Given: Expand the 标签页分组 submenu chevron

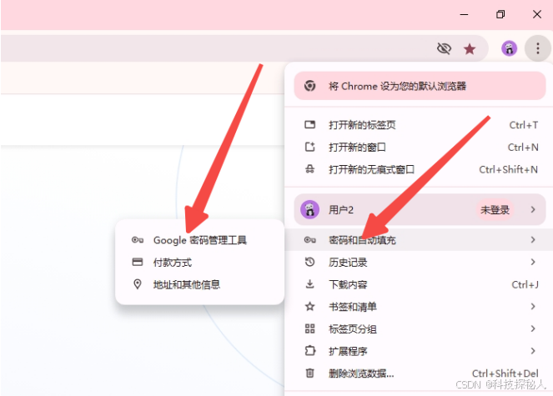Looking at the screenshot, I should point(533,328).
